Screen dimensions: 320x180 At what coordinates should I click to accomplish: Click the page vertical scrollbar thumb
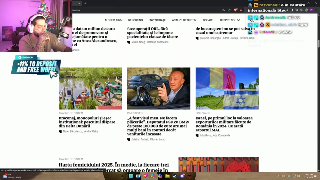pos(319,43)
